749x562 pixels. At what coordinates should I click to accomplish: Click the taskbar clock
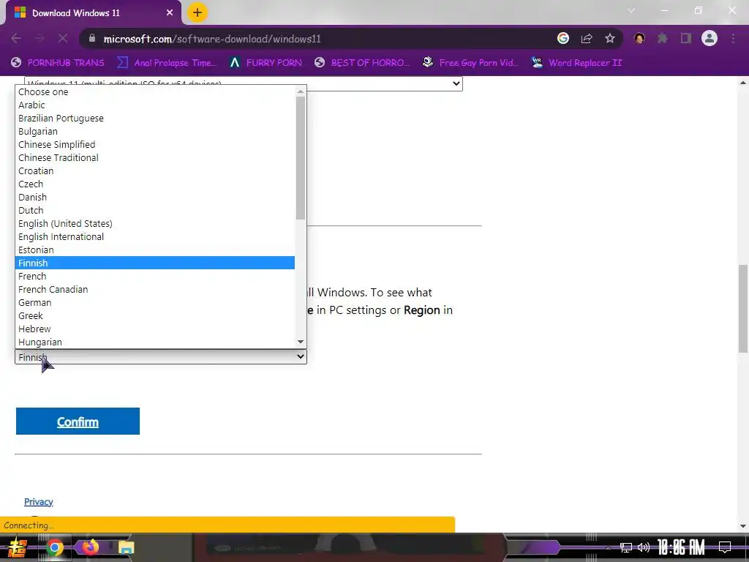point(681,547)
